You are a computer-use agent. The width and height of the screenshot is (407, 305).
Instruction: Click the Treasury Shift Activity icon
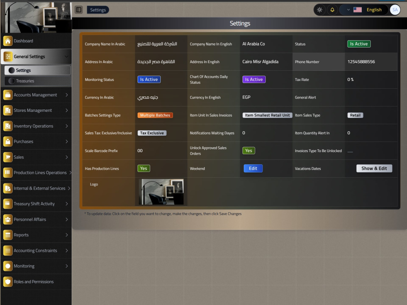[x=8, y=204]
